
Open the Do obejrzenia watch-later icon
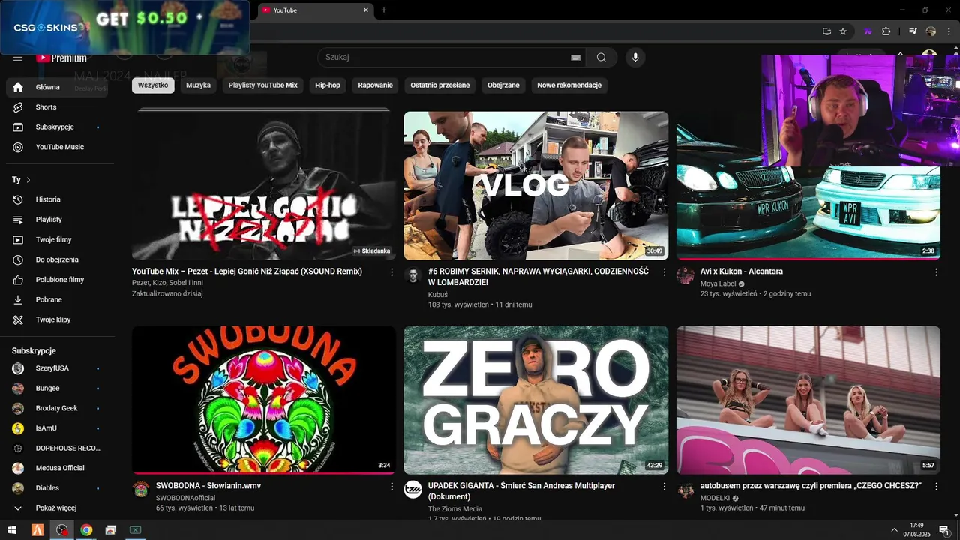tap(18, 259)
